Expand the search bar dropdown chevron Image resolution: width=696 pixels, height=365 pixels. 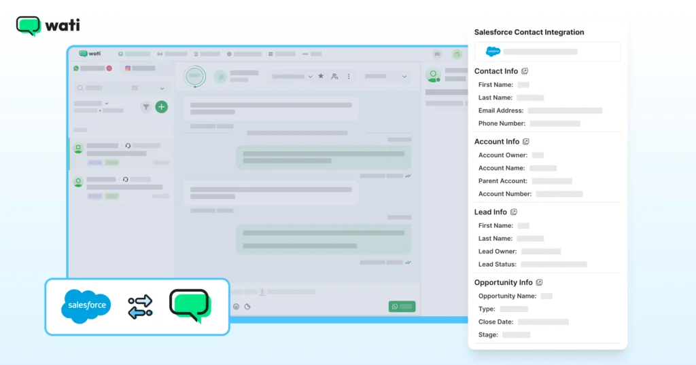coord(162,88)
